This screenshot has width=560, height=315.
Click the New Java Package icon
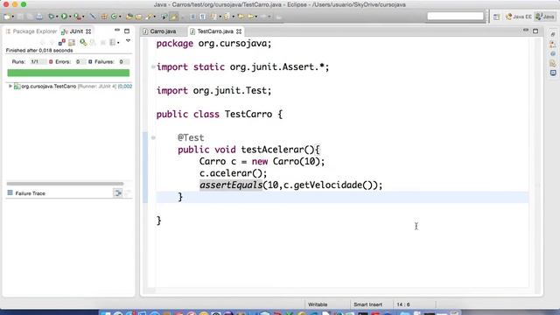104,17
